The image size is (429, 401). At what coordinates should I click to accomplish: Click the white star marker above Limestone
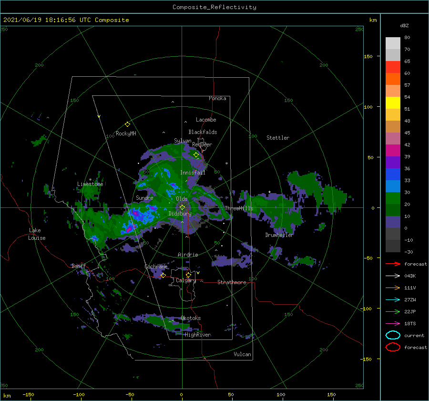[x=90, y=180]
